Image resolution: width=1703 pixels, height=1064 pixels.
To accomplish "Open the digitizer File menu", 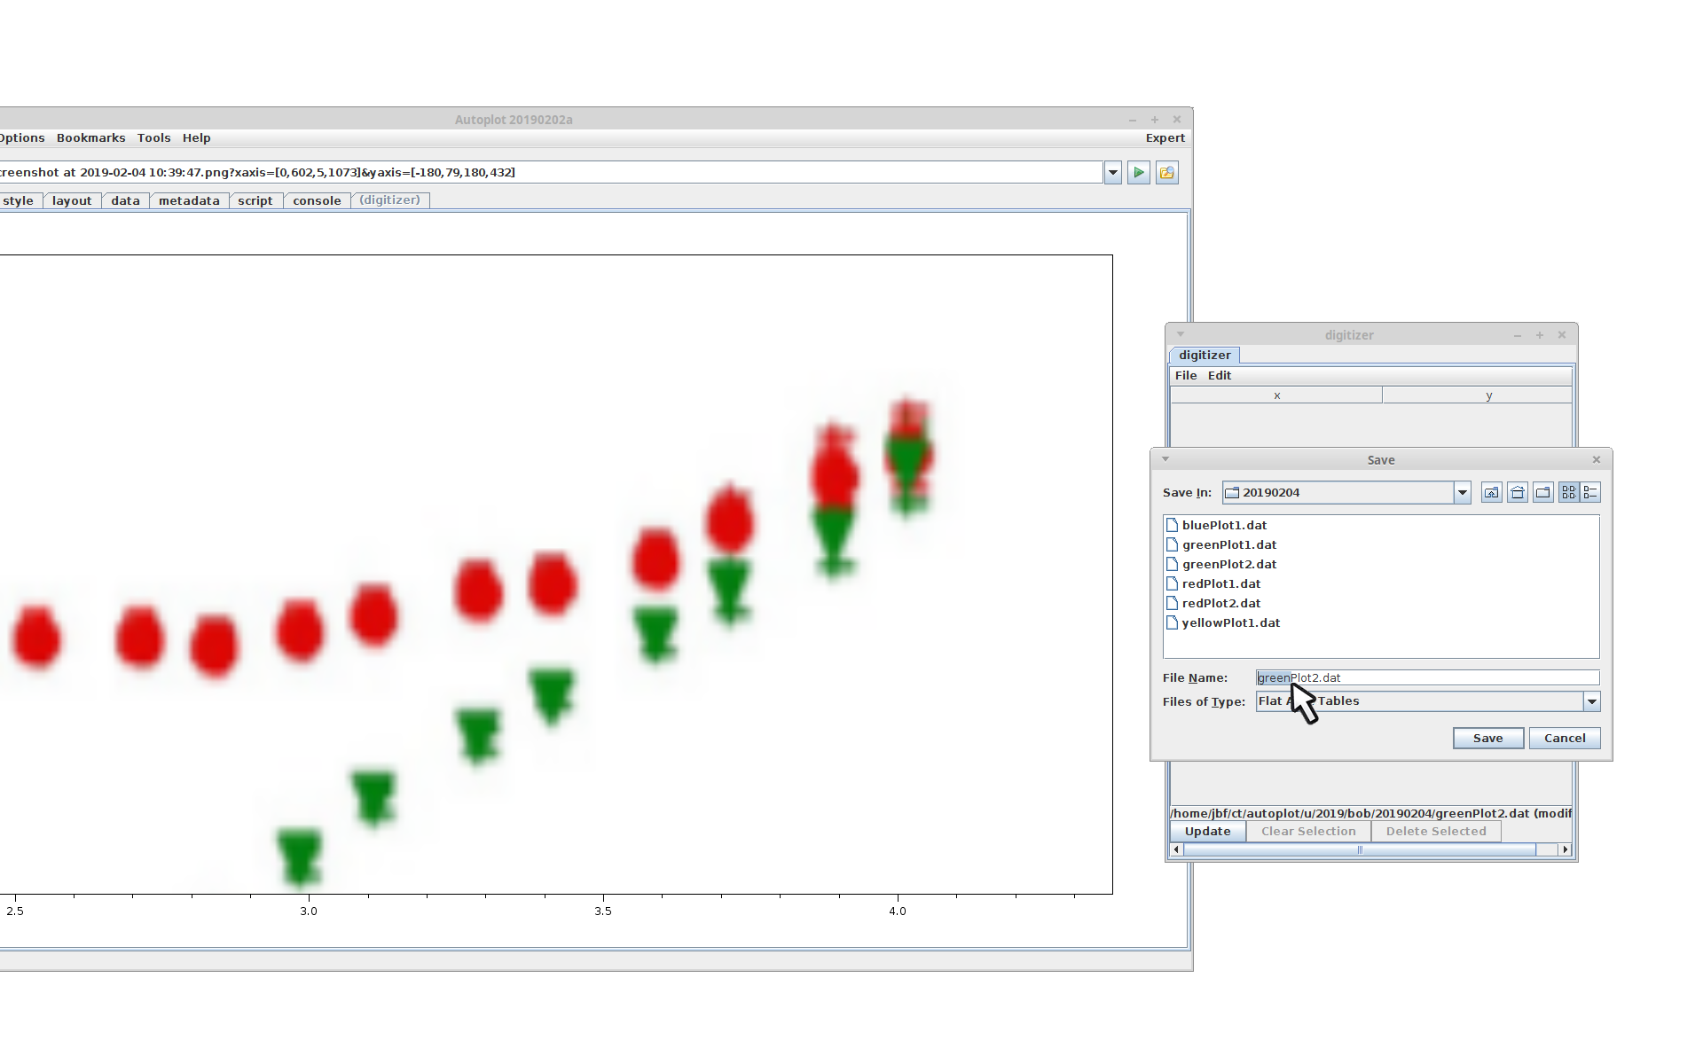I will 1186,376.
